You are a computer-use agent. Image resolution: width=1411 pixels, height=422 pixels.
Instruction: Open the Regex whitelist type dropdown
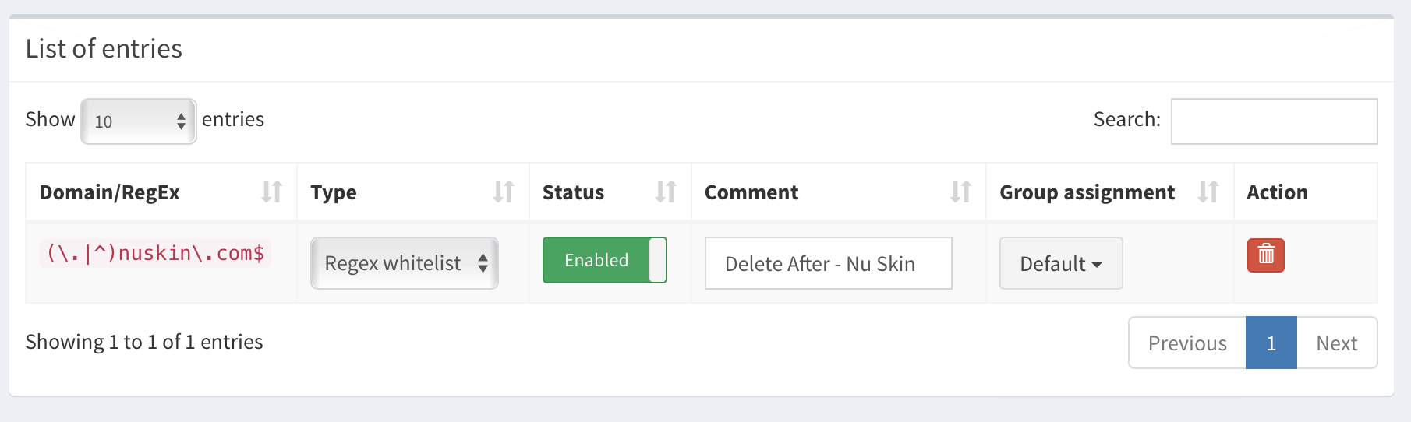404,263
